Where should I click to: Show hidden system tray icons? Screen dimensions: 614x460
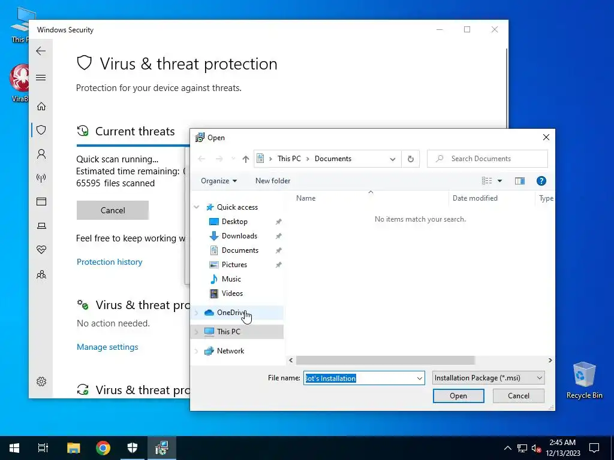507,448
